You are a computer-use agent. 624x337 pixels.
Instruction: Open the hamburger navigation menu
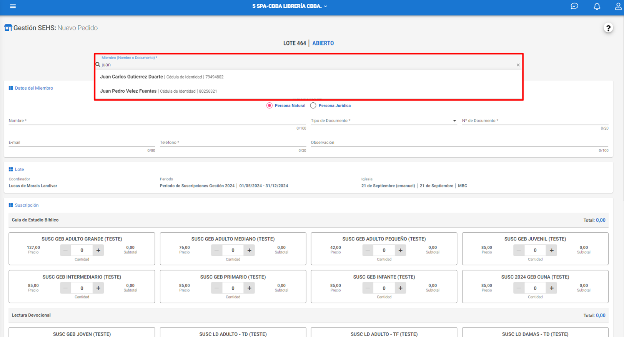[x=13, y=6]
